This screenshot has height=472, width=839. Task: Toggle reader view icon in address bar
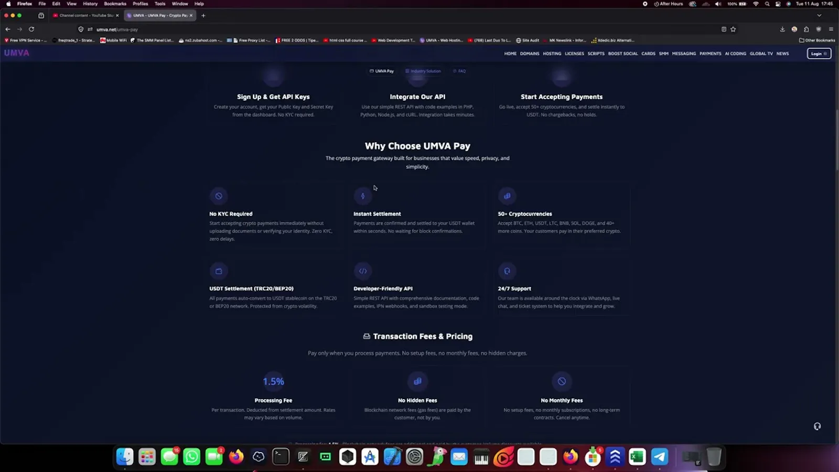tap(724, 29)
